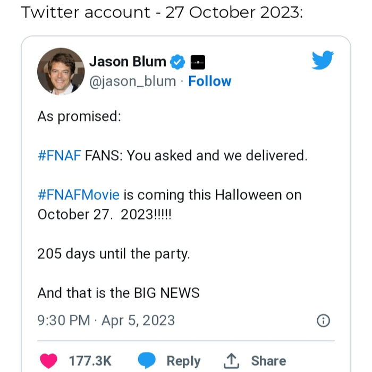The height and width of the screenshot is (372, 372).
Task: Click the "And that is the BIG NEWS" line
Action: 118,293
